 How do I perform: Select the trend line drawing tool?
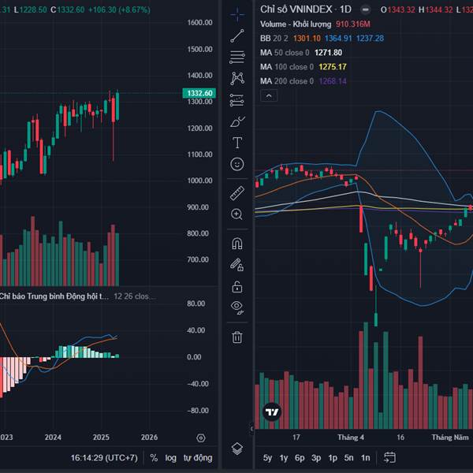pyautogui.click(x=237, y=36)
